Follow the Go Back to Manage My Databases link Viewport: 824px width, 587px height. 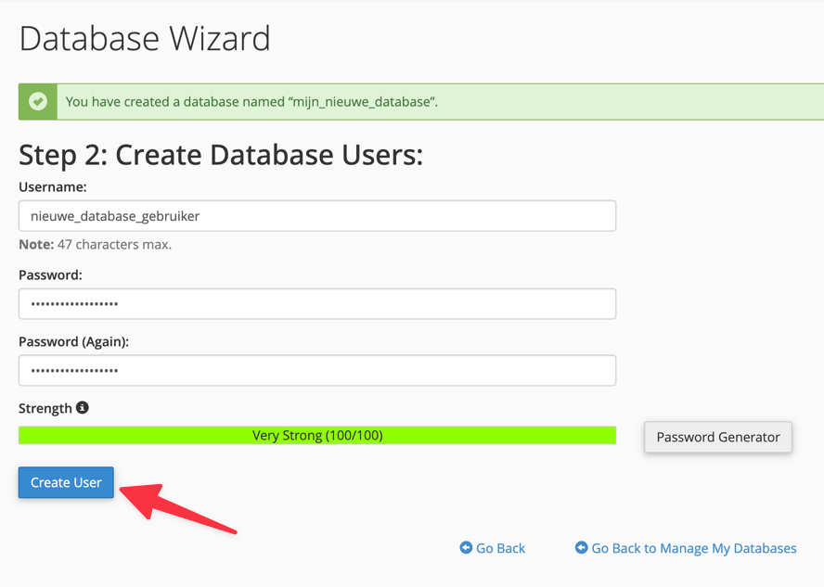click(x=693, y=548)
